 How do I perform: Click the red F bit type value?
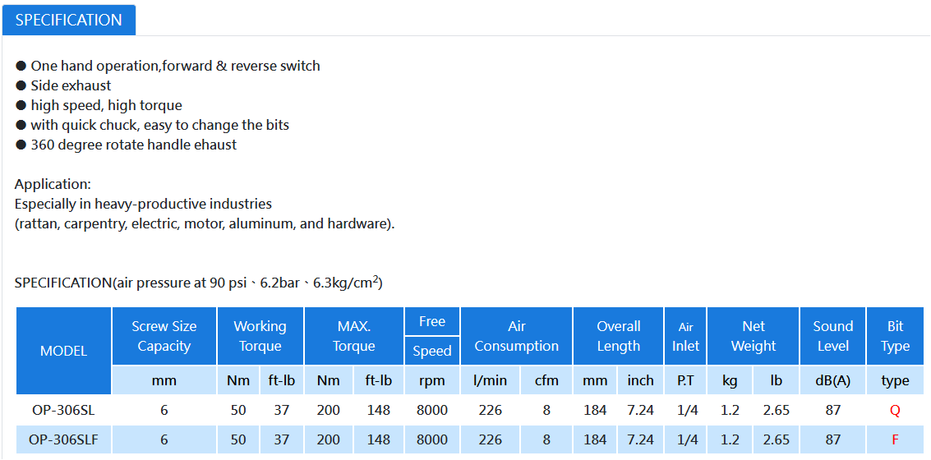click(x=896, y=439)
